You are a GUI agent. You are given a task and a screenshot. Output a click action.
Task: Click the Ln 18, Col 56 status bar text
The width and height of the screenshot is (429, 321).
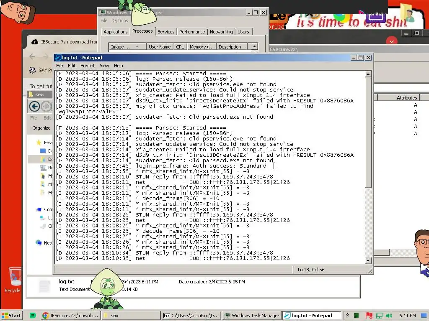311,270
